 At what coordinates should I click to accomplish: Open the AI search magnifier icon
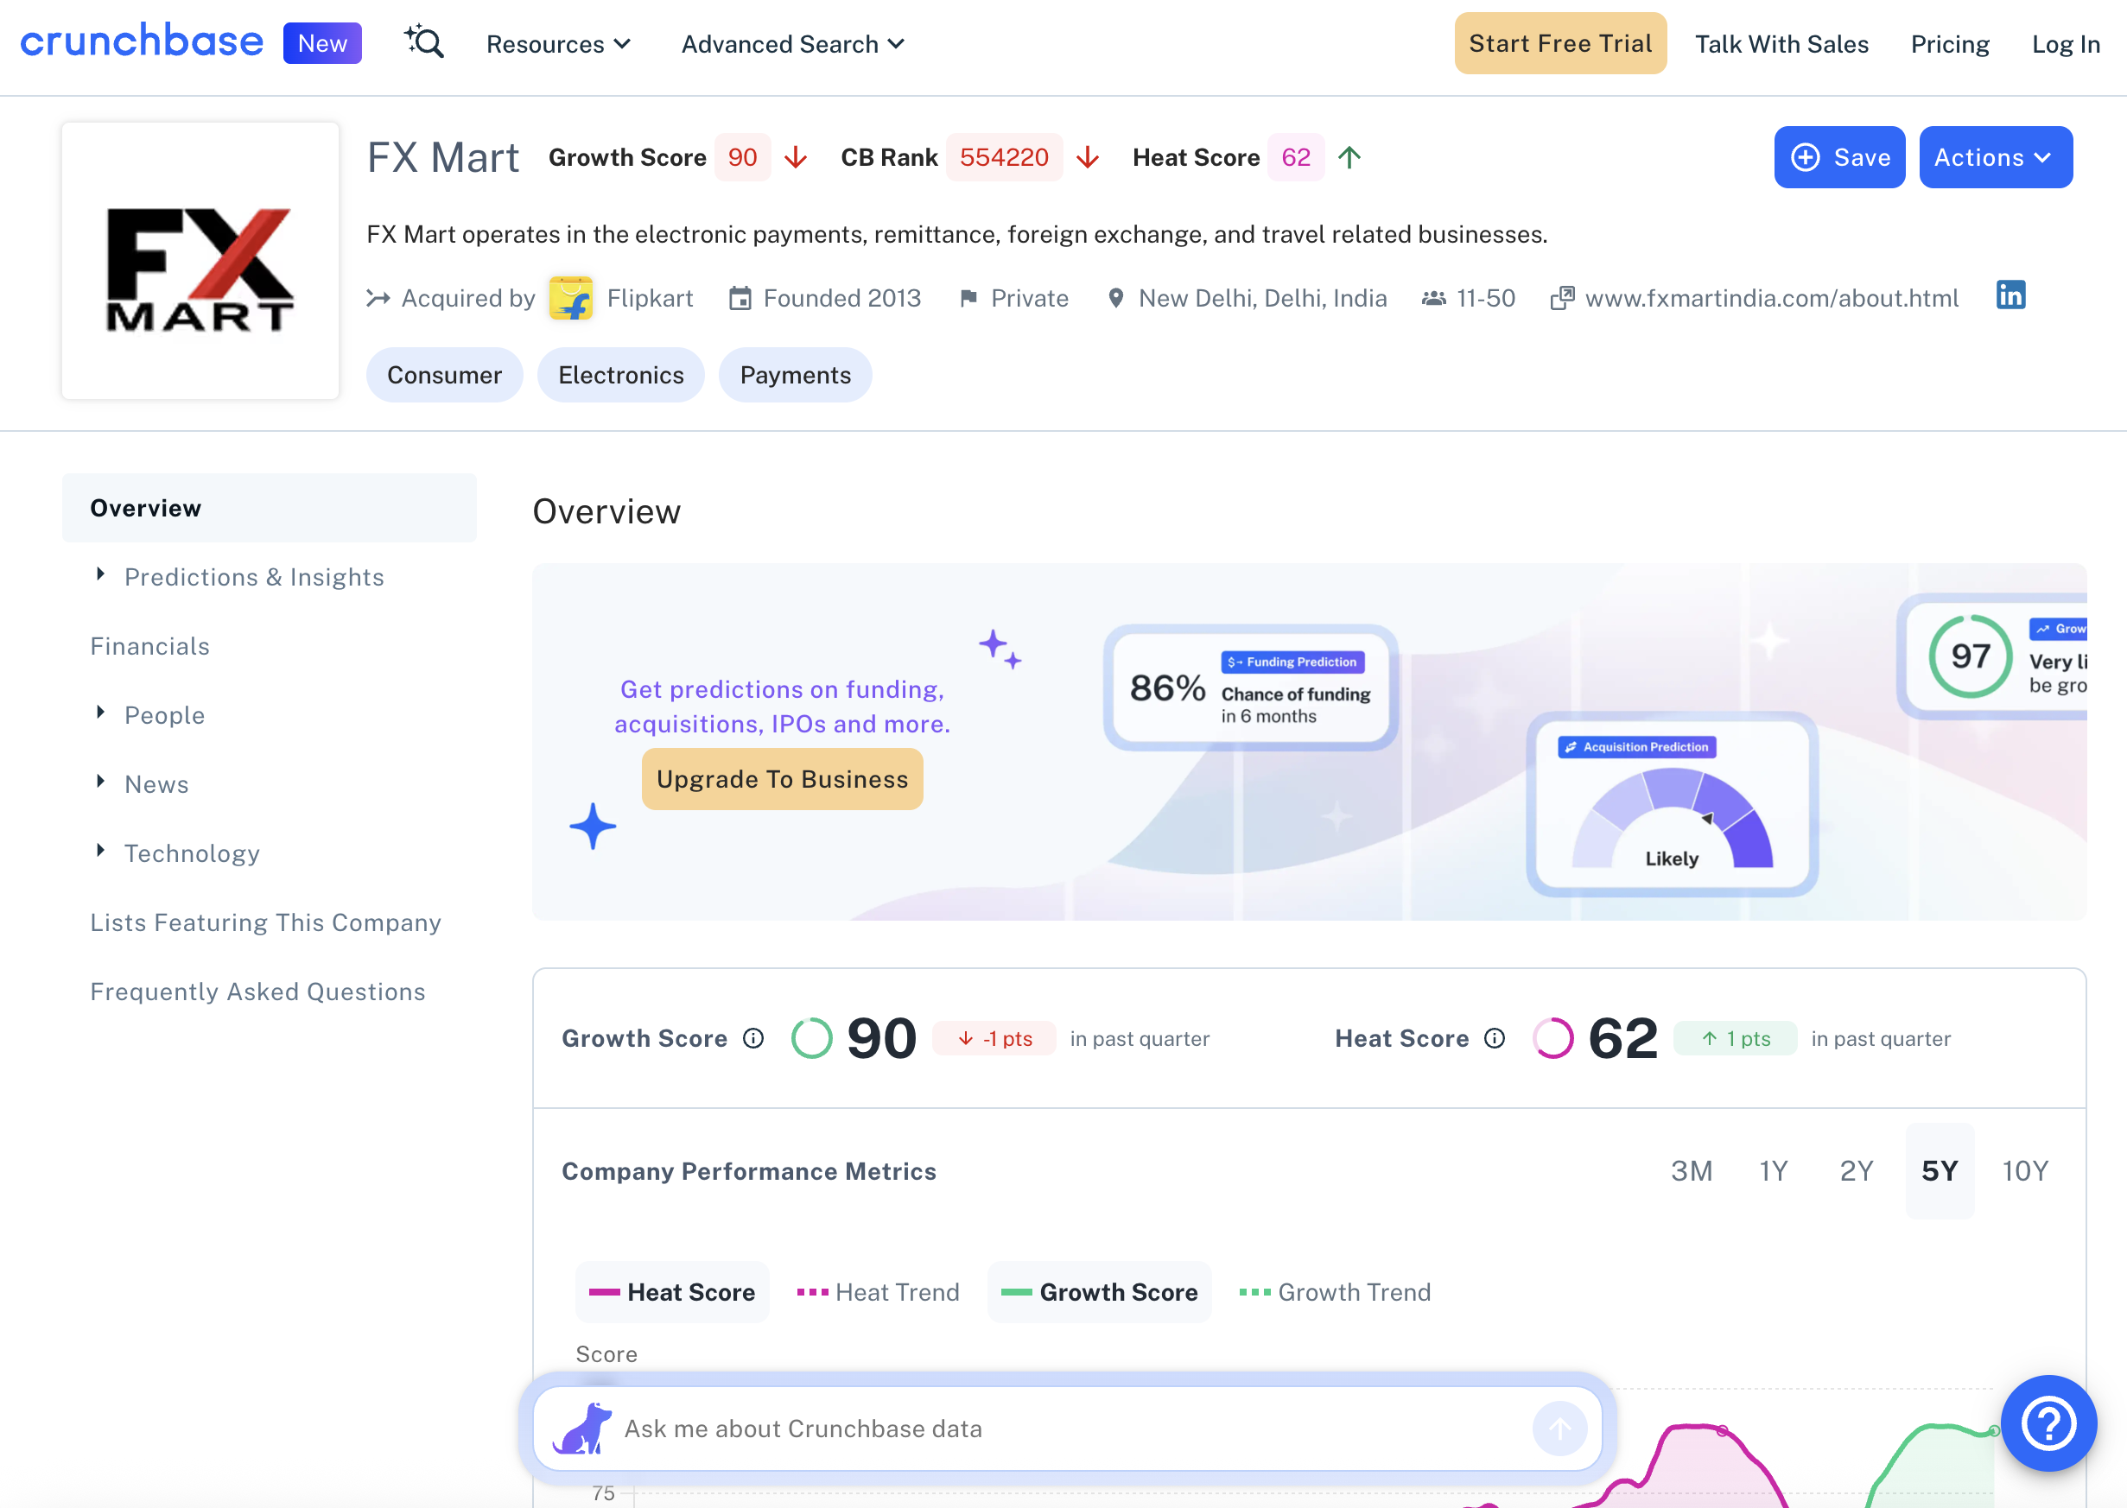[x=424, y=42]
